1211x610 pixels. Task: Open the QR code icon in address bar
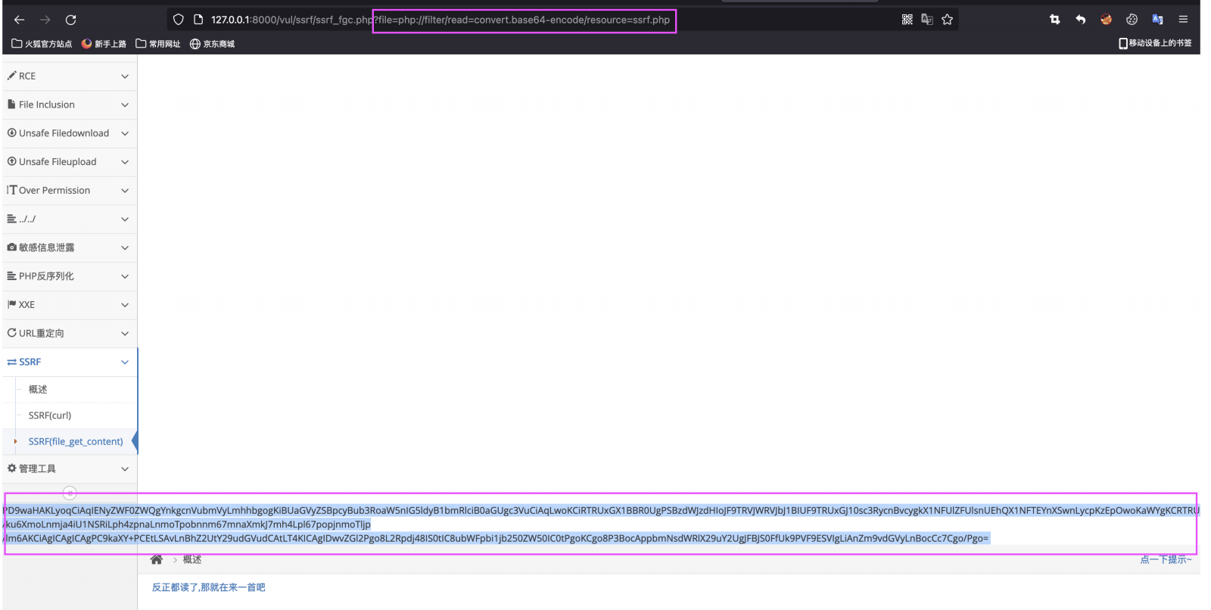tap(907, 20)
